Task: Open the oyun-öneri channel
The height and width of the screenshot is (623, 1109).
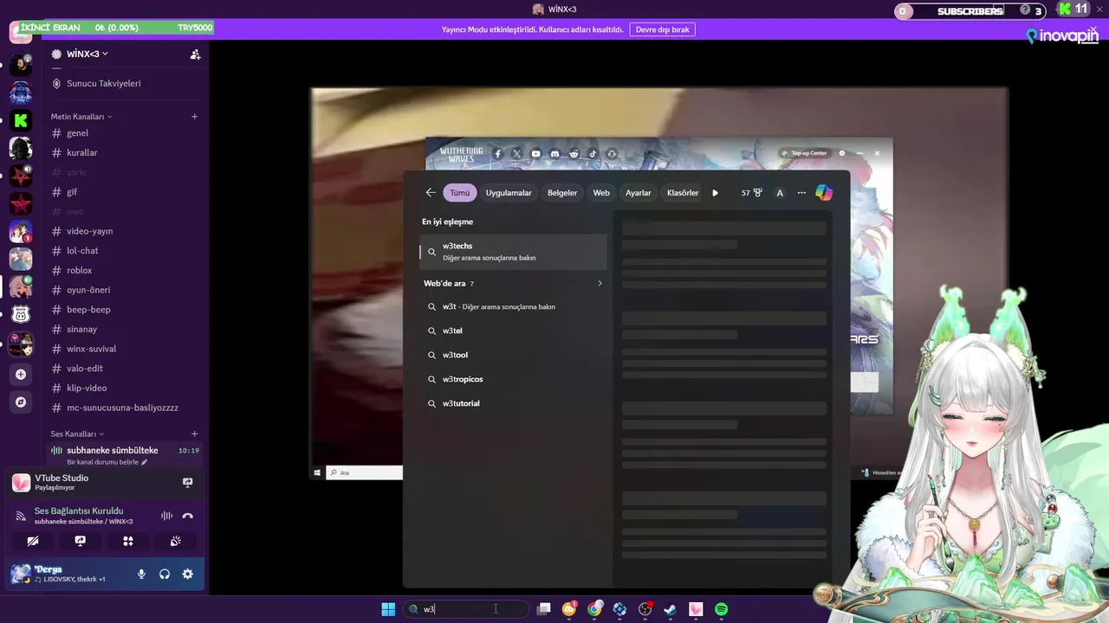Action: pos(125,290)
